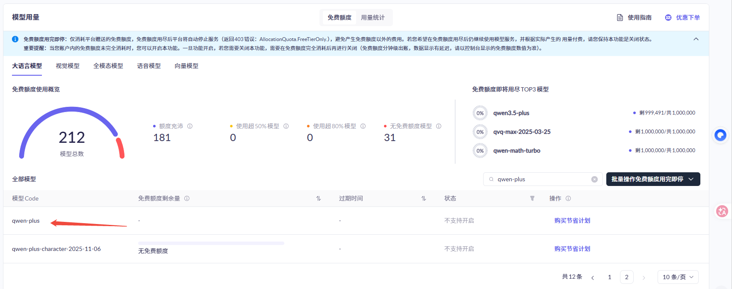Open the 优惠下单 link
Screen dimensions: 732x289
pos(688,18)
